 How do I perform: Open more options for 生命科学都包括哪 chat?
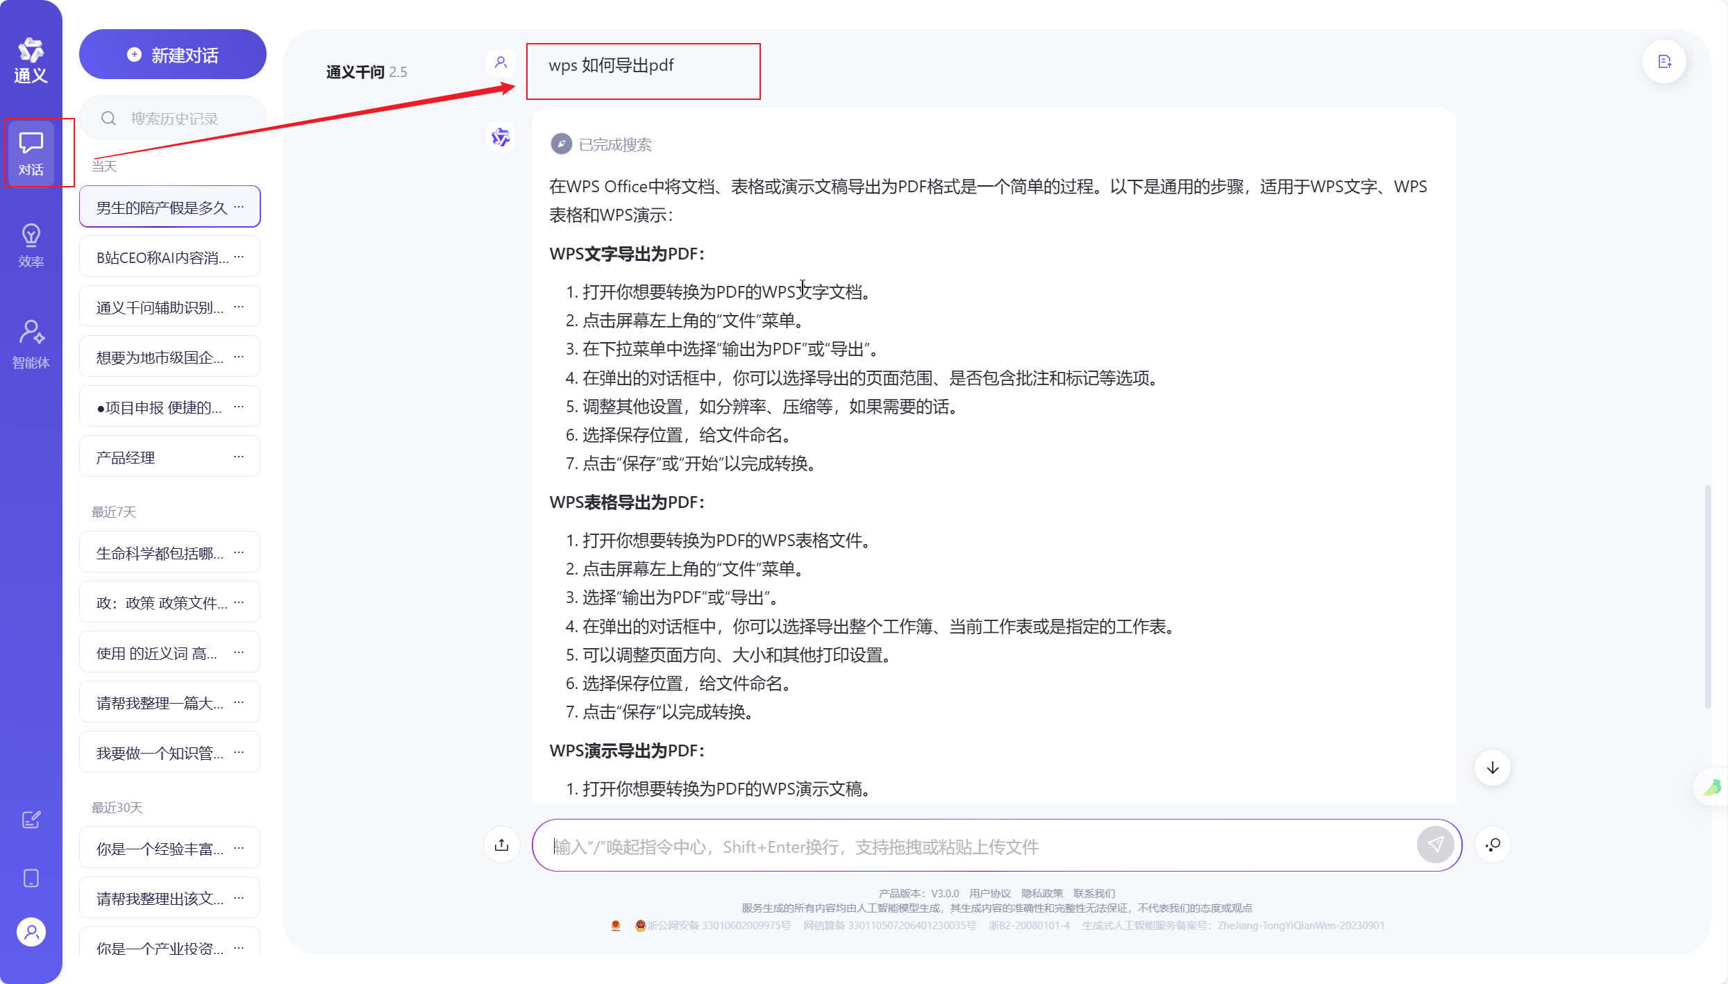[x=239, y=552]
